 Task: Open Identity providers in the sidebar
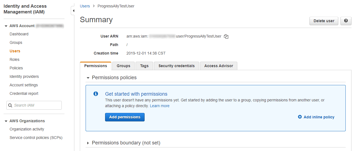coord(24,76)
